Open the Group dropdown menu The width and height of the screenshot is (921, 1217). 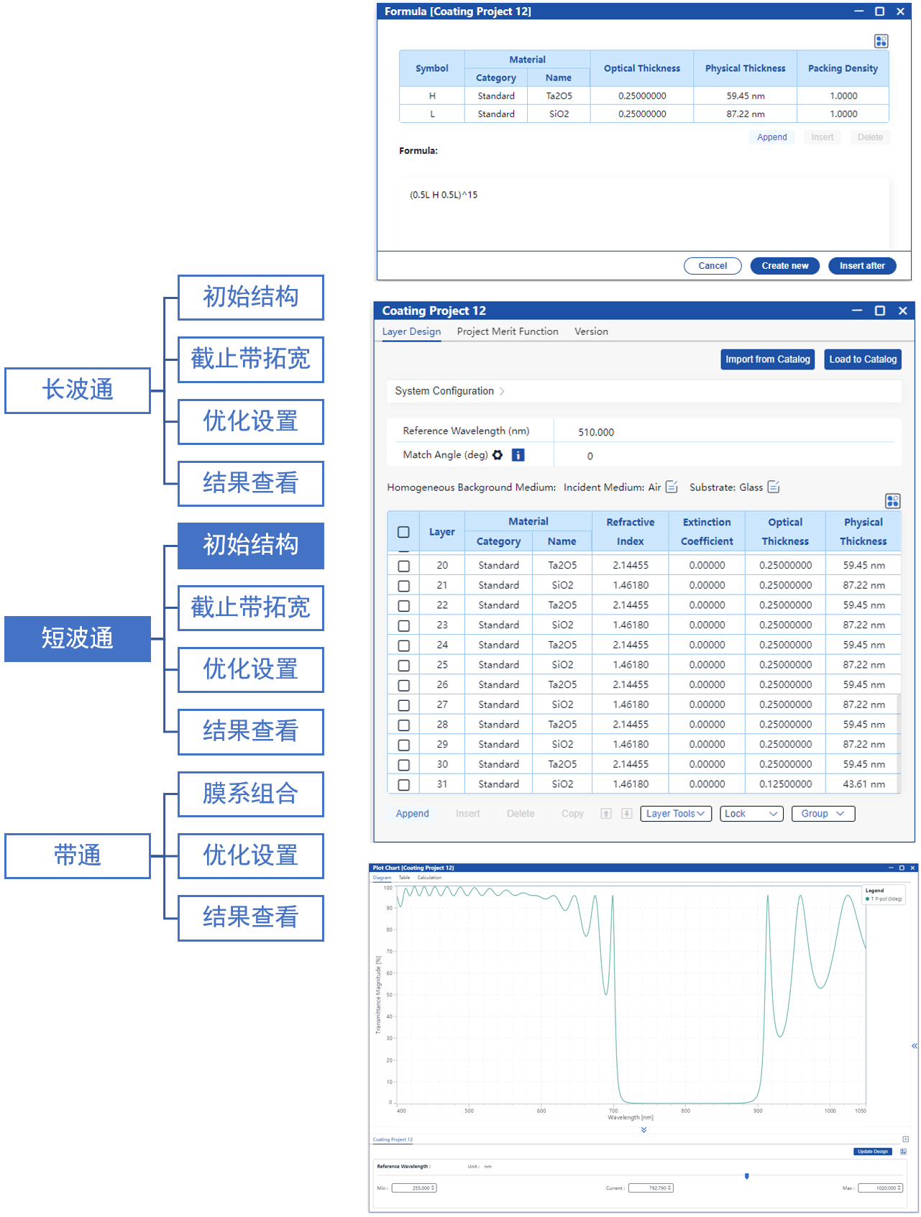pyautogui.click(x=823, y=814)
